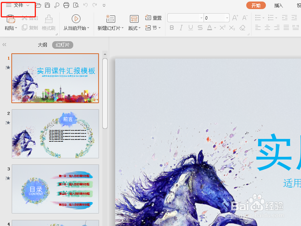Click the increase indent icon
Screen dimensions: 301x226
(x=294, y=18)
